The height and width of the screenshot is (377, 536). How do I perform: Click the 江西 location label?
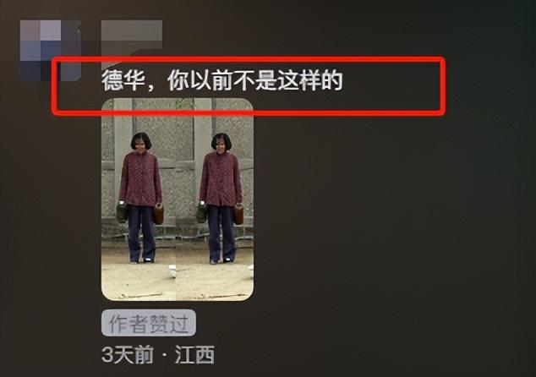(x=194, y=355)
